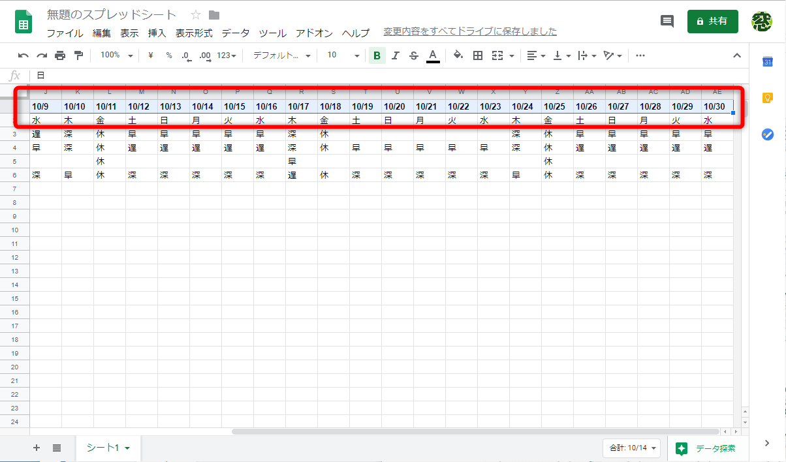Print the spreadsheet
Screen dimensions: 786x462
(x=59, y=55)
